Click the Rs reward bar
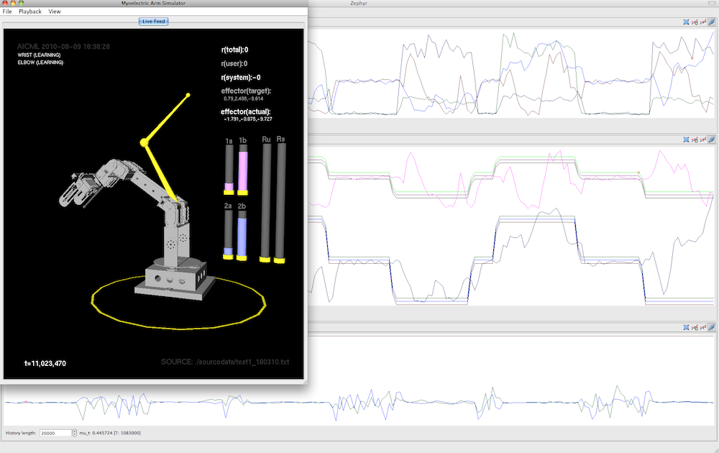The image size is (719, 453). [x=280, y=203]
